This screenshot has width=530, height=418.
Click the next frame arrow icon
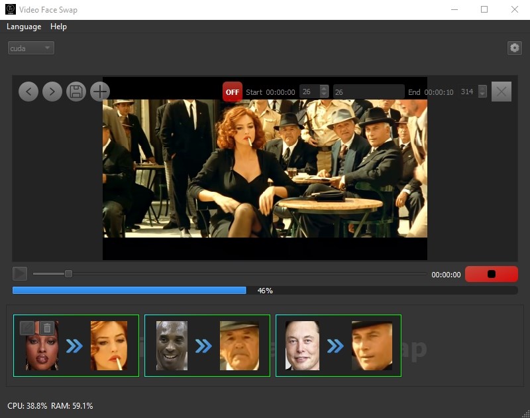tap(52, 92)
